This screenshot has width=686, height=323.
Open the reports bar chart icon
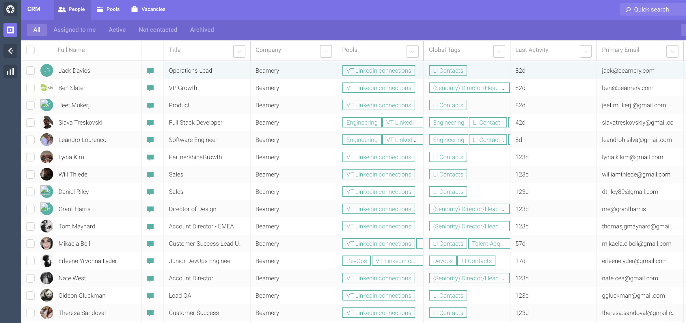pyautogui.click(x=10, y=72)
